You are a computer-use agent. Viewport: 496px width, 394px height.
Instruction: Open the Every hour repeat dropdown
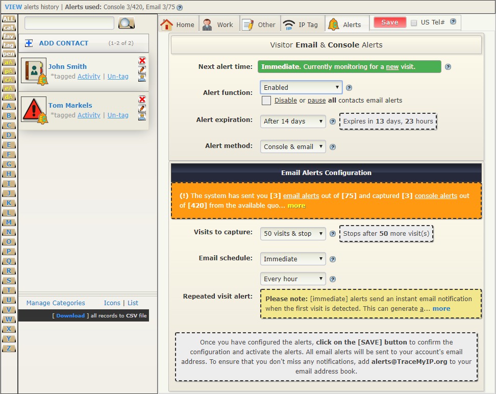[293, 279]
